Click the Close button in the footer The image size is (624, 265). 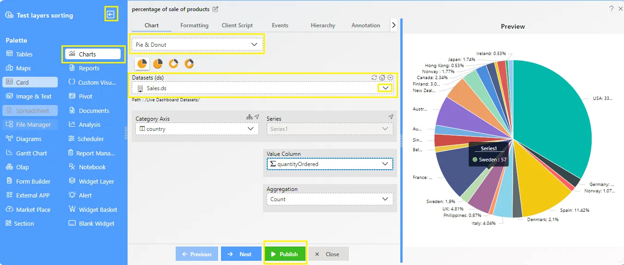click(328, 254)
